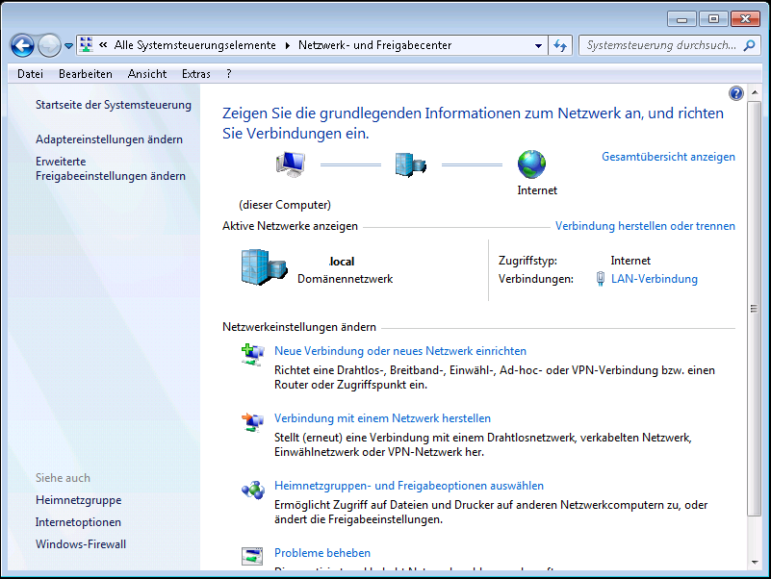Click the Heimnetzgruppen options icon
This screenshot has height=579, width=771.
tap(252, 490)
